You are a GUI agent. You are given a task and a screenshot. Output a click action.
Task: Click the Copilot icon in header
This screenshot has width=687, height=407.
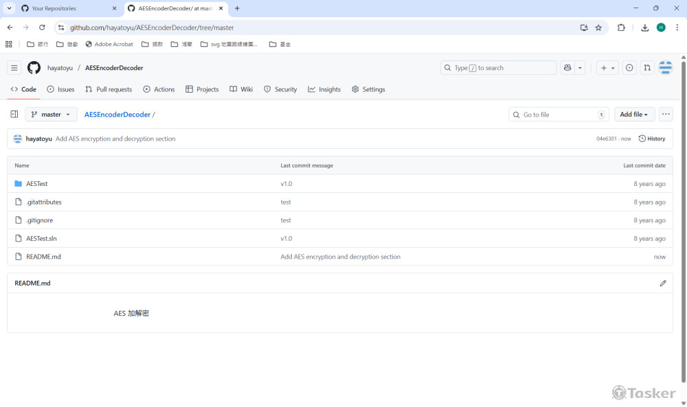coord(567,68)
